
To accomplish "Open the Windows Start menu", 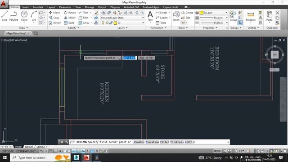I will coord(4,157).
